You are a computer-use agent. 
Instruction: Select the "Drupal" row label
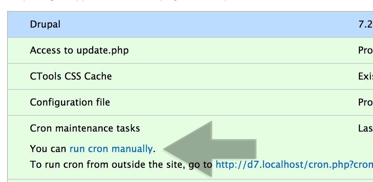pos(45,24)
